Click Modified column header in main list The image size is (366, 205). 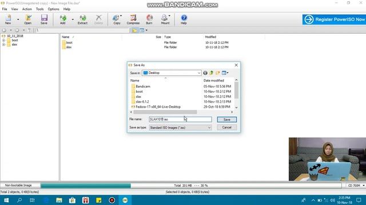pos(210,37)
